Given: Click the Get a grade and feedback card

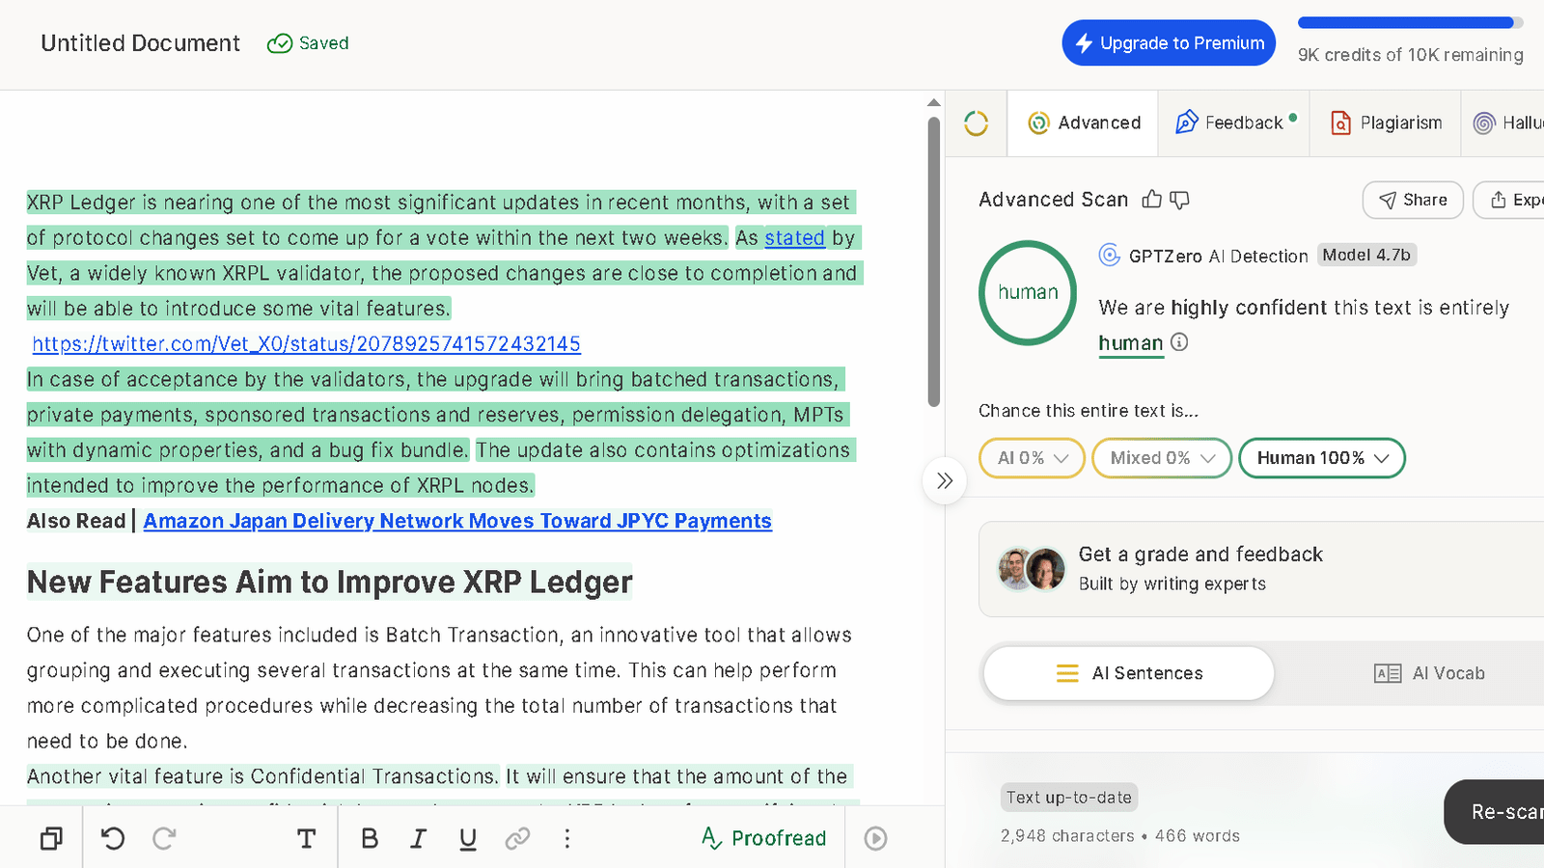Looking at the screenshot, I should [x=1261, y=569].
